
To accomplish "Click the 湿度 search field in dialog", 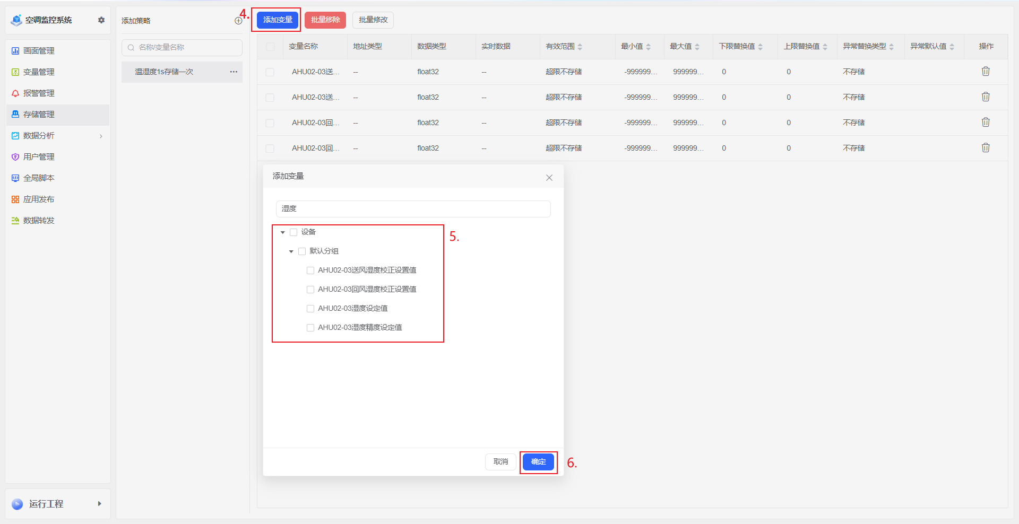I will (x=413, y=209).
